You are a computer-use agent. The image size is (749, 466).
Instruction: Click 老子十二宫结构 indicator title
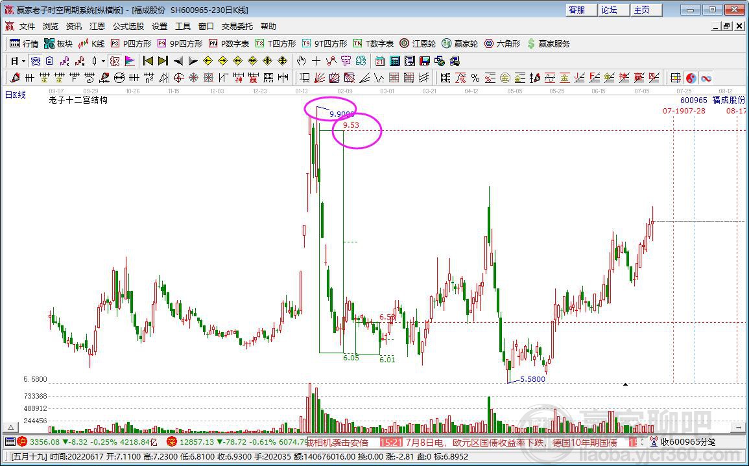coord(78,100)
